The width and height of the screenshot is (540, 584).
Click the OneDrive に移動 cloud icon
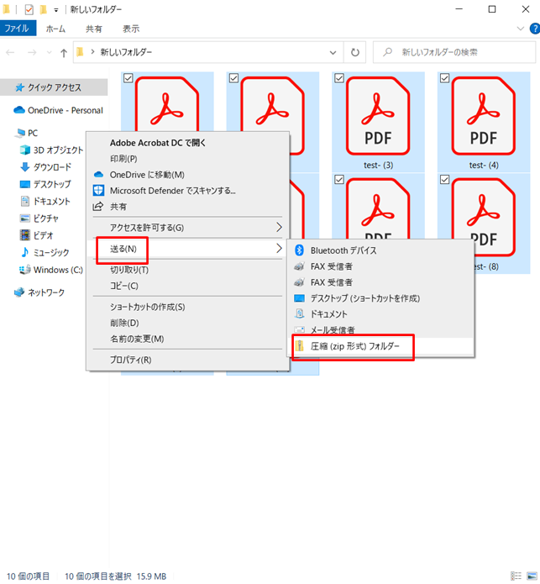point(97,175)
